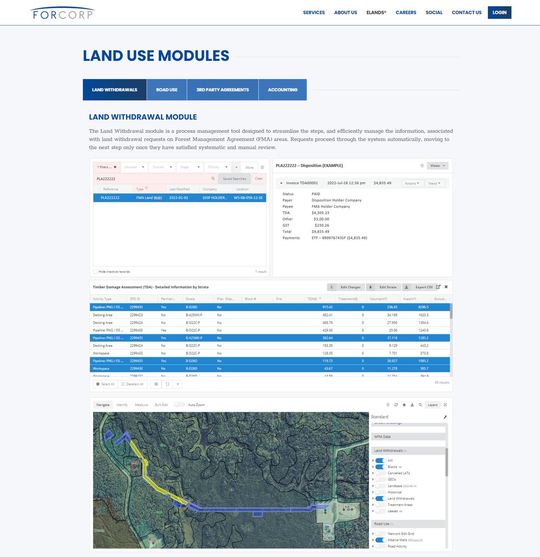Turn off the Blocks layer

[380, 467]
